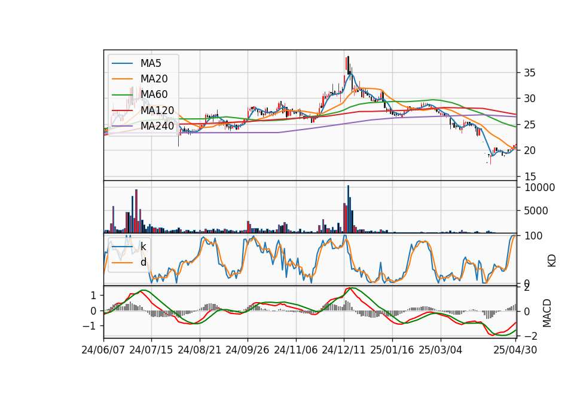Image resolution: width=574 pixels, height=412 pixels.
Task: Click the 5000 volume axis tick label
Action: [536, 211]
